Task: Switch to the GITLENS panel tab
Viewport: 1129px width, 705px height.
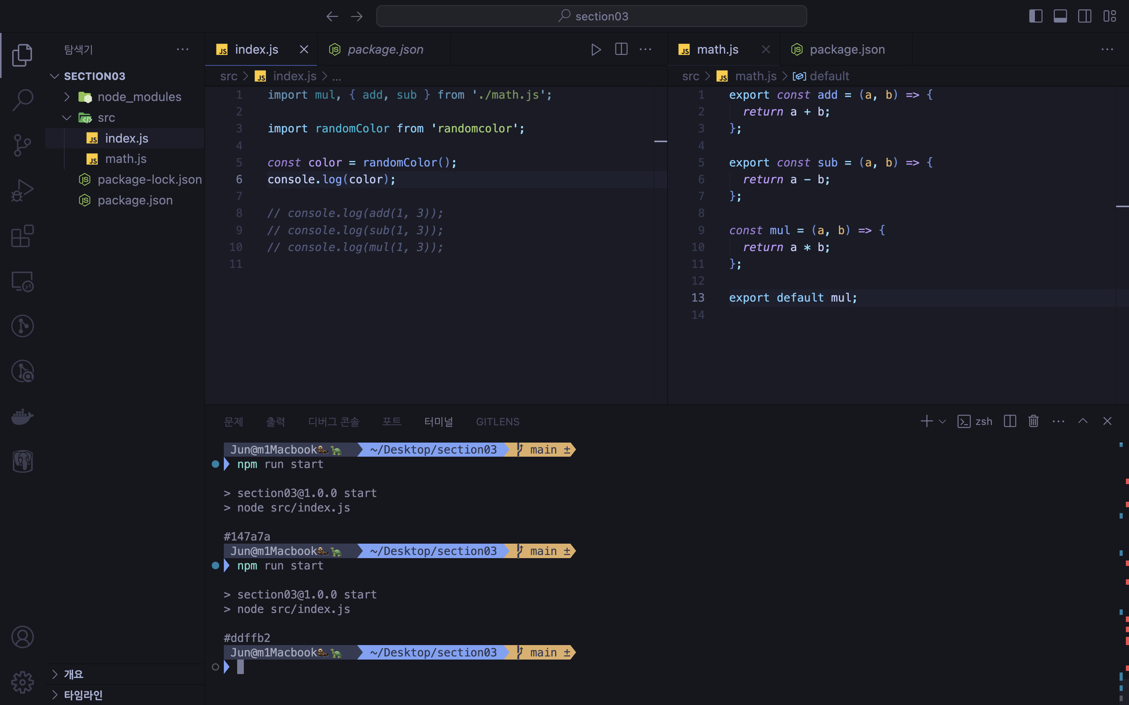Action: click(497, 421)
